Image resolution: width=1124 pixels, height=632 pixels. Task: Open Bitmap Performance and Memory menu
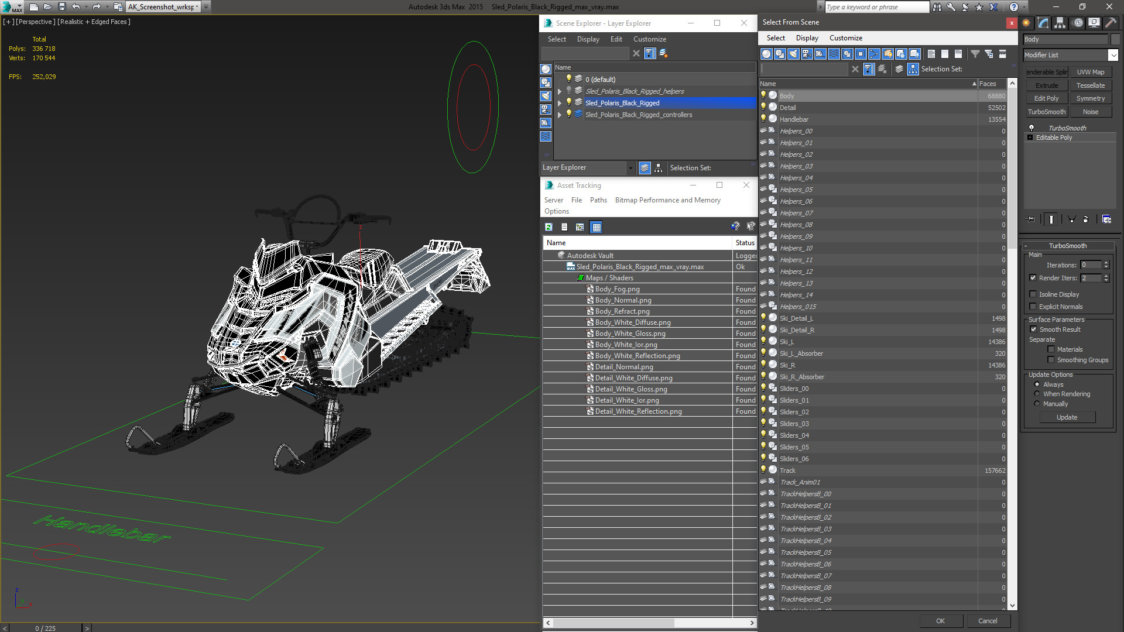[x=667, y=200]
